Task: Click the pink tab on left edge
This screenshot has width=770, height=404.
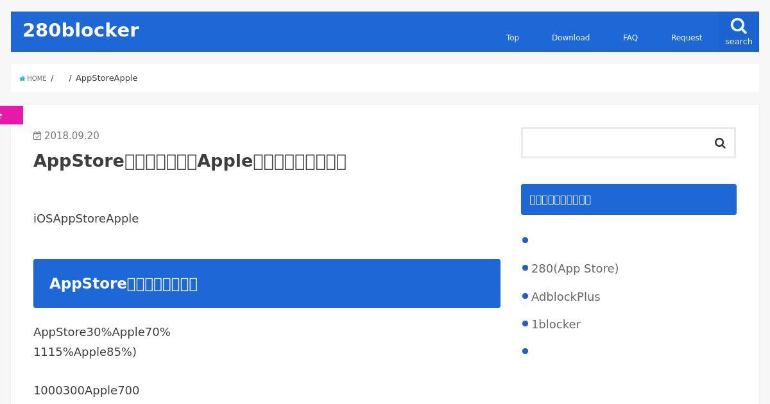Action: (x=11, y=115)
